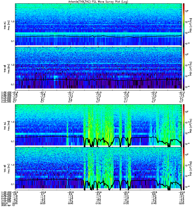Click the 'hhmm' time format label
The image size is (194, 207).
[4, 204]
